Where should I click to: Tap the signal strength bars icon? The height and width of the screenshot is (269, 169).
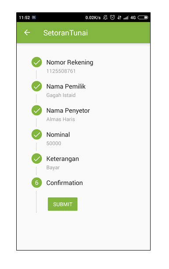(126, 18)
